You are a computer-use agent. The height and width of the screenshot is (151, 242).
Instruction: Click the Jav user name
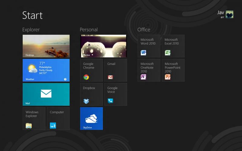(x=221, y=12)
